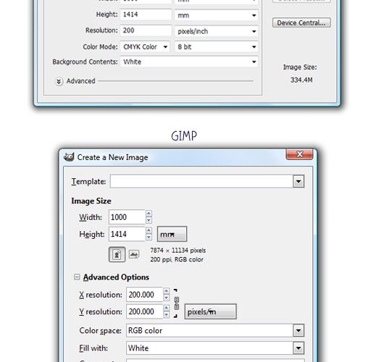Click the Device Central button
Screen dimensions: 381x362
301,22
